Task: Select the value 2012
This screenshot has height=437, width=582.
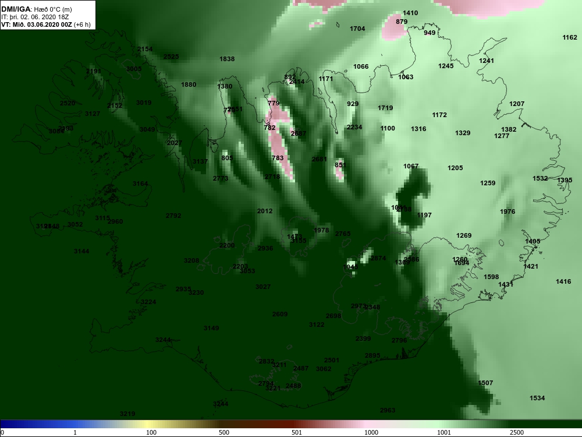Action: (265, 211)
